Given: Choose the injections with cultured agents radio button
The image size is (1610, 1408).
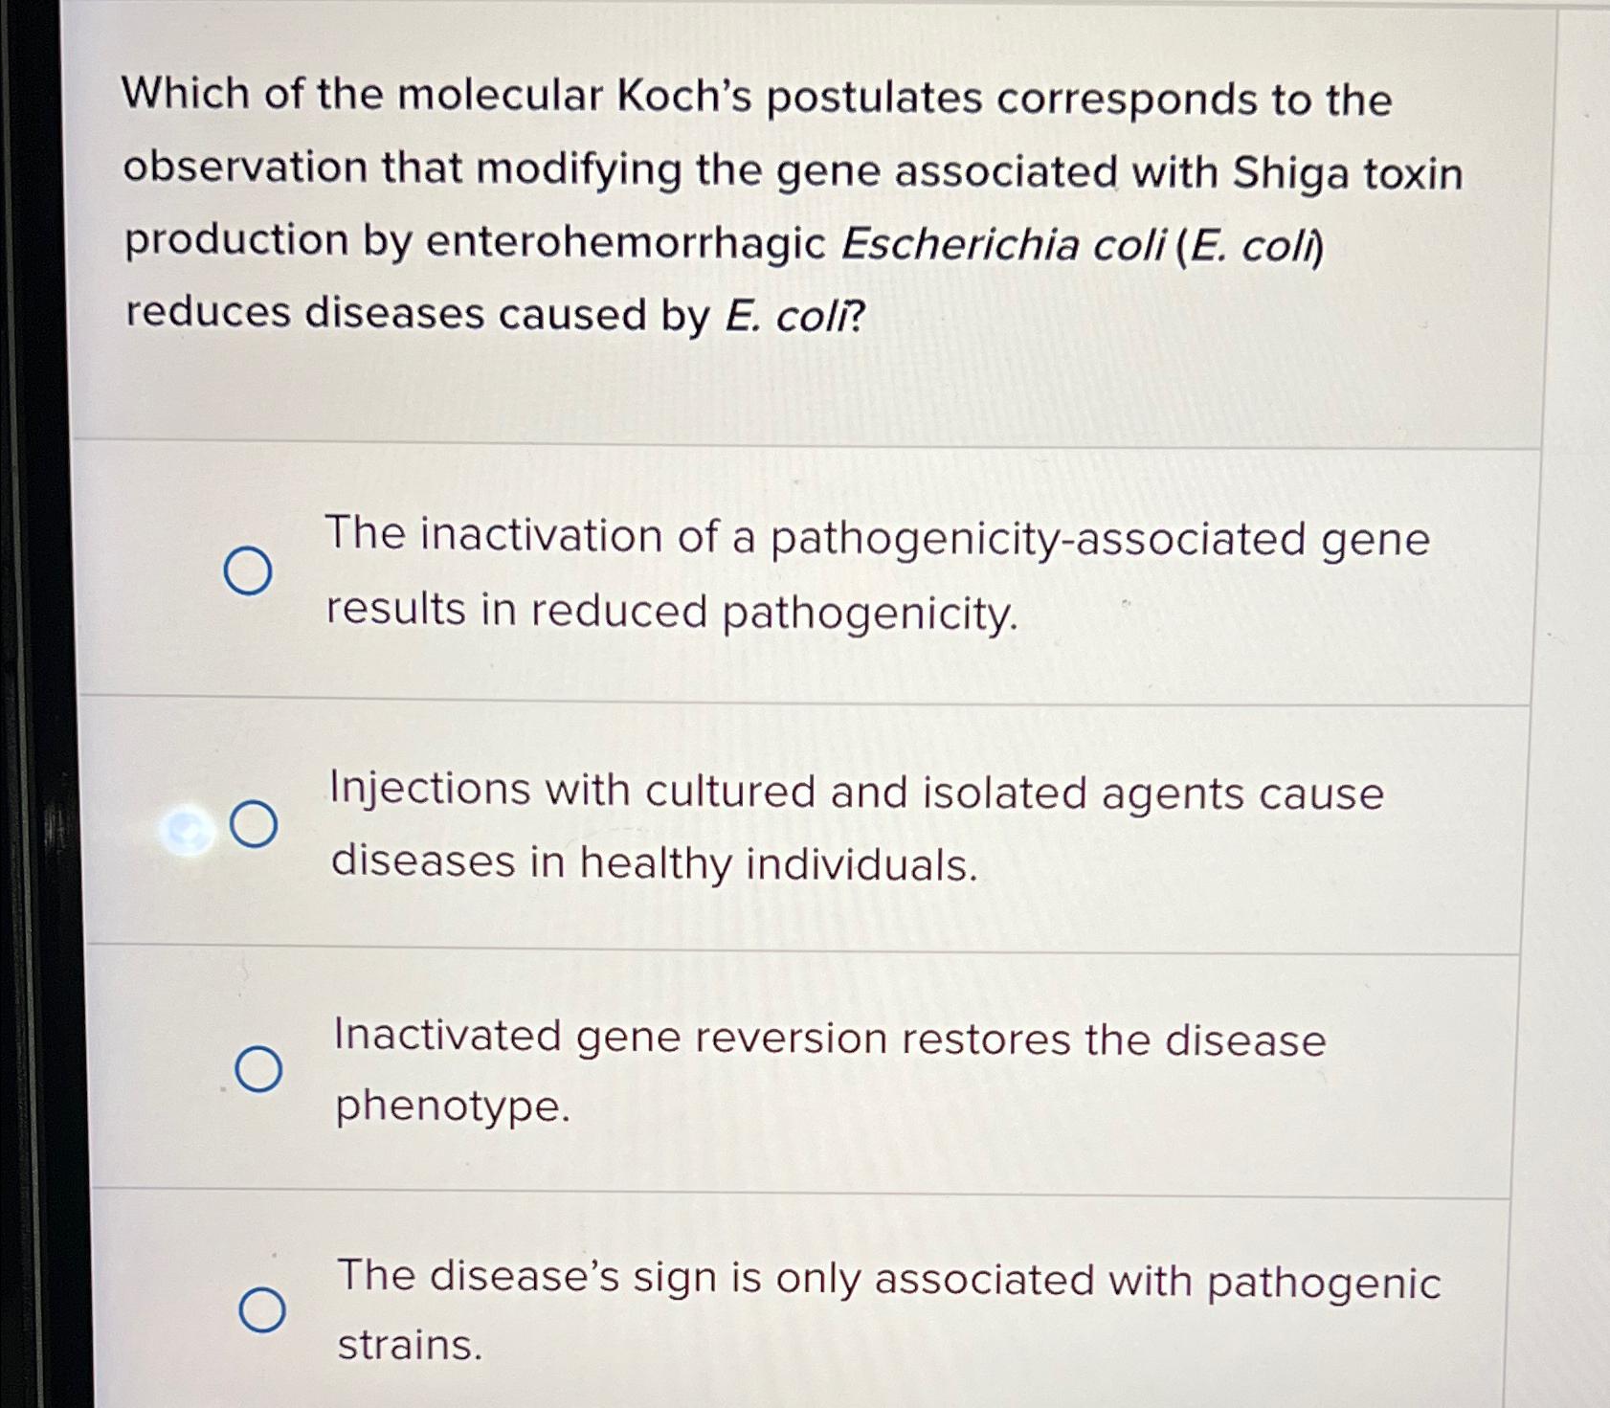Looking at the screenshot, I should [255, 825].
